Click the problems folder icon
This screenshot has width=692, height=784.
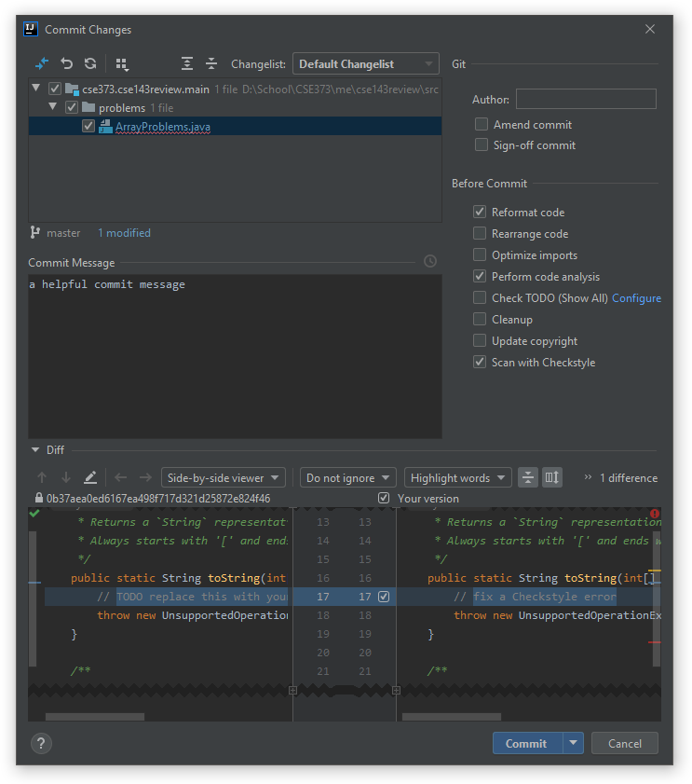[88, 107]
